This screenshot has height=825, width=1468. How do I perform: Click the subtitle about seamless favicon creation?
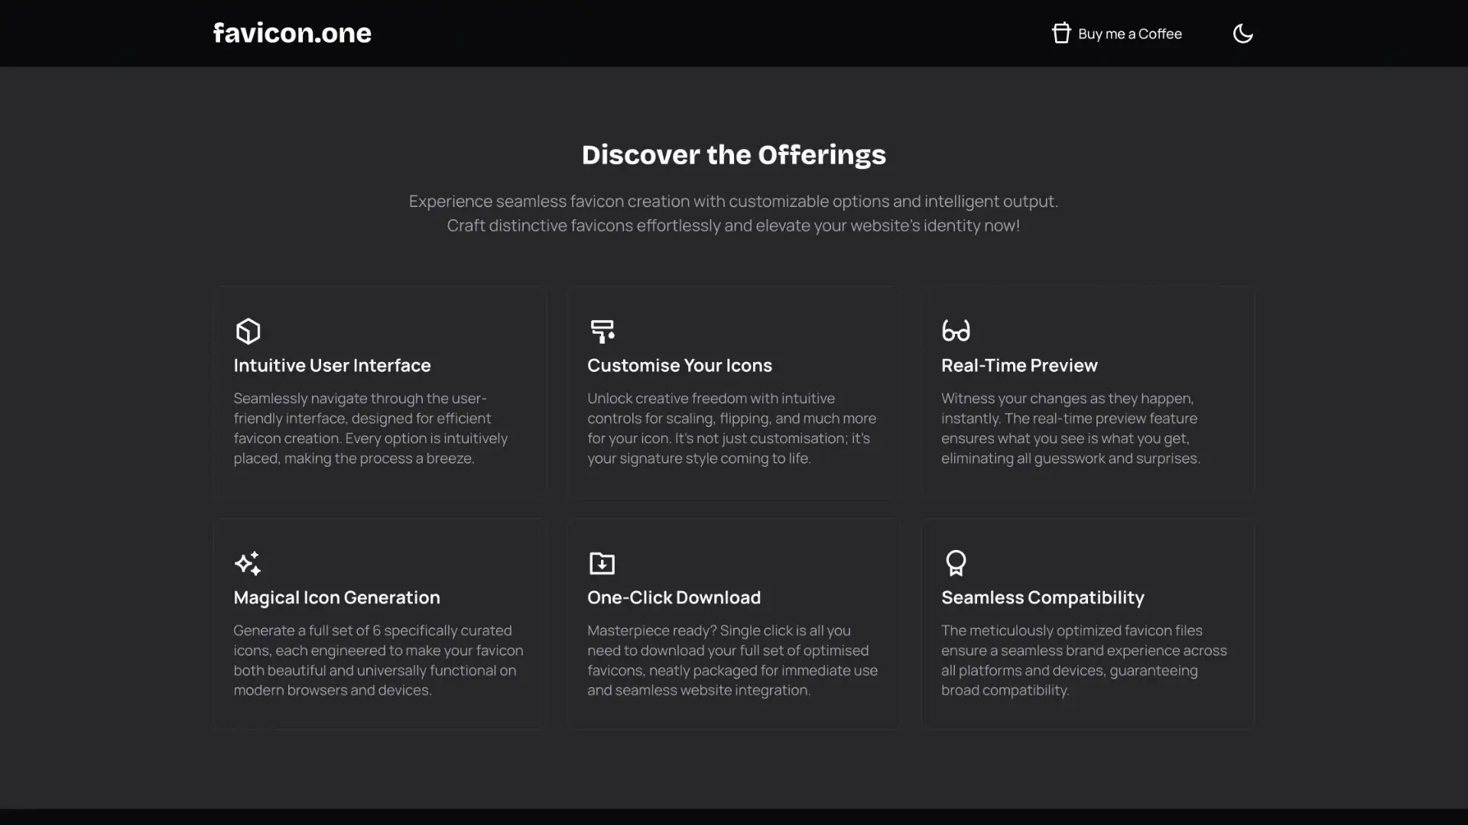click(x=733, y=213)
